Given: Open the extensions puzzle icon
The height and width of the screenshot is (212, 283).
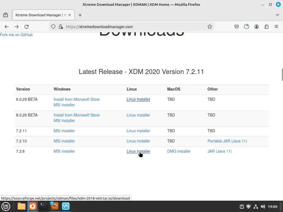Looking at the screenshot, I should [266, 27].
